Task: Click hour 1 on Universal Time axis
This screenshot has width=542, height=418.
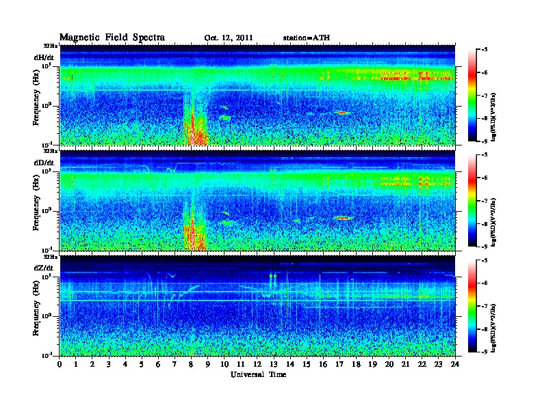Action: (76, 365)
